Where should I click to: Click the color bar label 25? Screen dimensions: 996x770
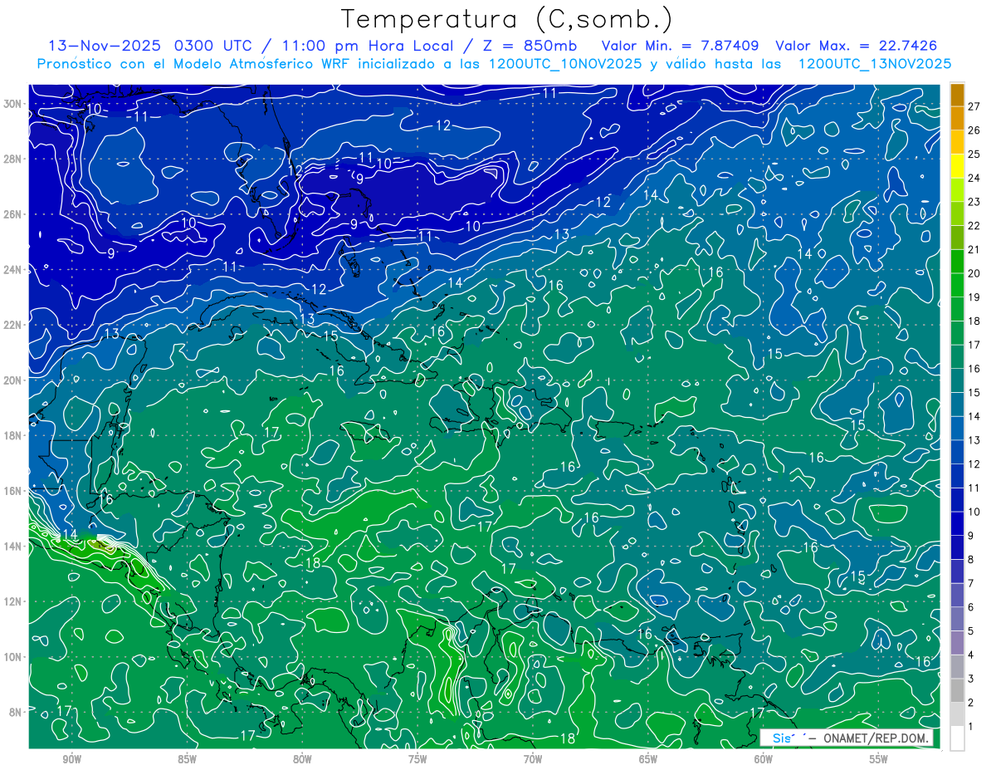pyautogui.click(x=974, y=154)
